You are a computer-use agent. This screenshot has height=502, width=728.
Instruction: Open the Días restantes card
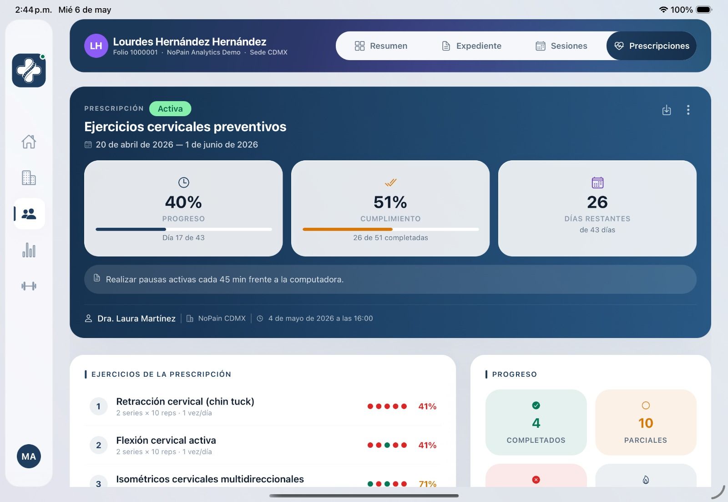coord(597,208)
